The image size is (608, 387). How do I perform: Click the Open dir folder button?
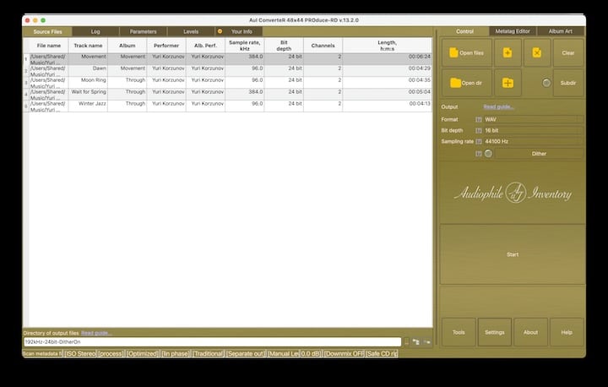[x=467, y=83]
